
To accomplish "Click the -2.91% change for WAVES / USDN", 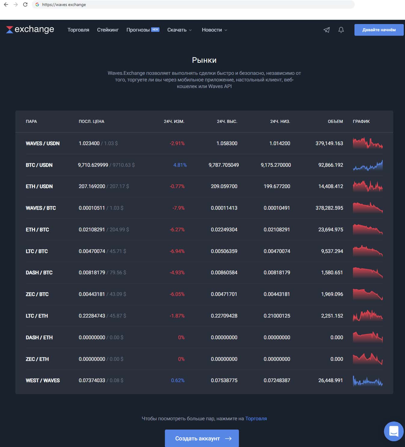I will (177, 143).
